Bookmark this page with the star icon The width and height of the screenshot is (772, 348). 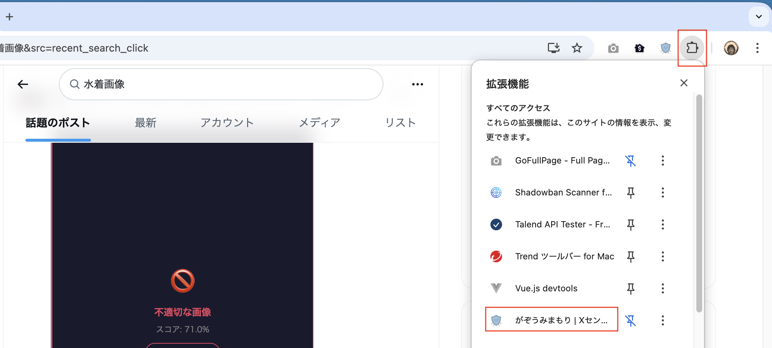tap(577, 48)
